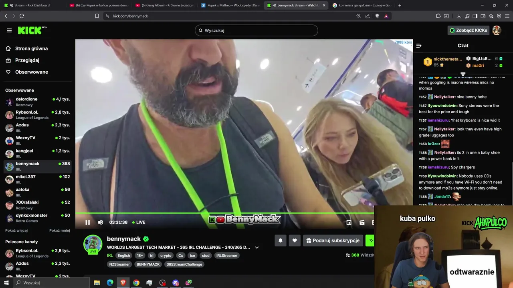Switch to Czy Popek w końcu pokona tab
Screen dimensions: 513x288
pyautogui.click(x=98, y=5)
